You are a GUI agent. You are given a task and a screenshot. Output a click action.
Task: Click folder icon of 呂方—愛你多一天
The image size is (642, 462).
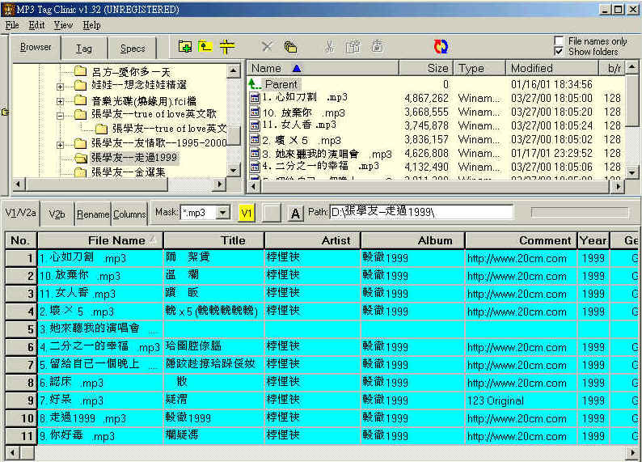click(81, 72)
